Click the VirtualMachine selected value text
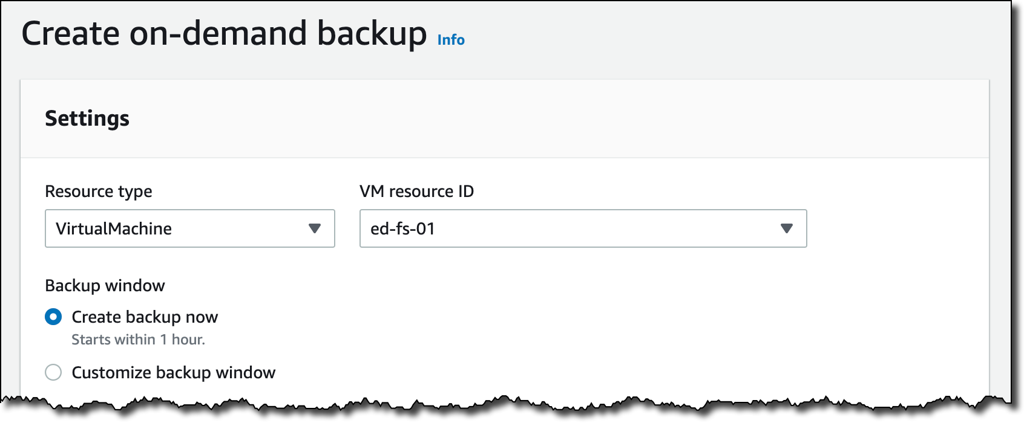 click(x=114, y=228)
